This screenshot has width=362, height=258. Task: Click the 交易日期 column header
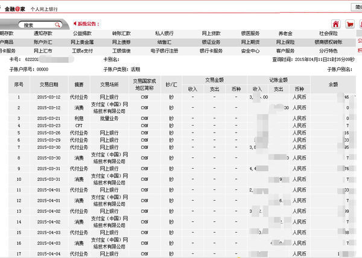click(49, 84)
